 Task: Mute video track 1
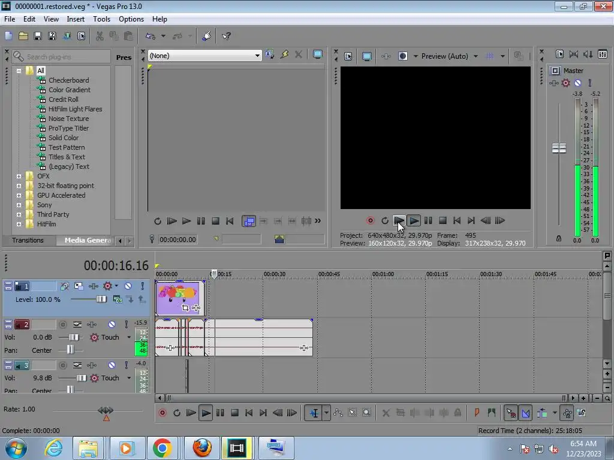tap(128, 286)
